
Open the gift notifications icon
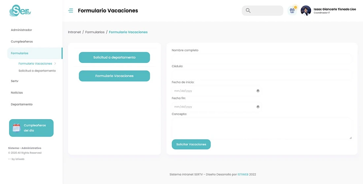[x=292, y=11]
